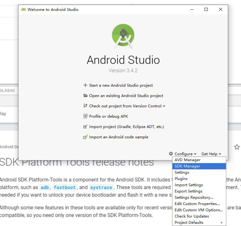Click the fastboot code link in the browser
The image size is (241, 226).
click(x=65, y=187)
